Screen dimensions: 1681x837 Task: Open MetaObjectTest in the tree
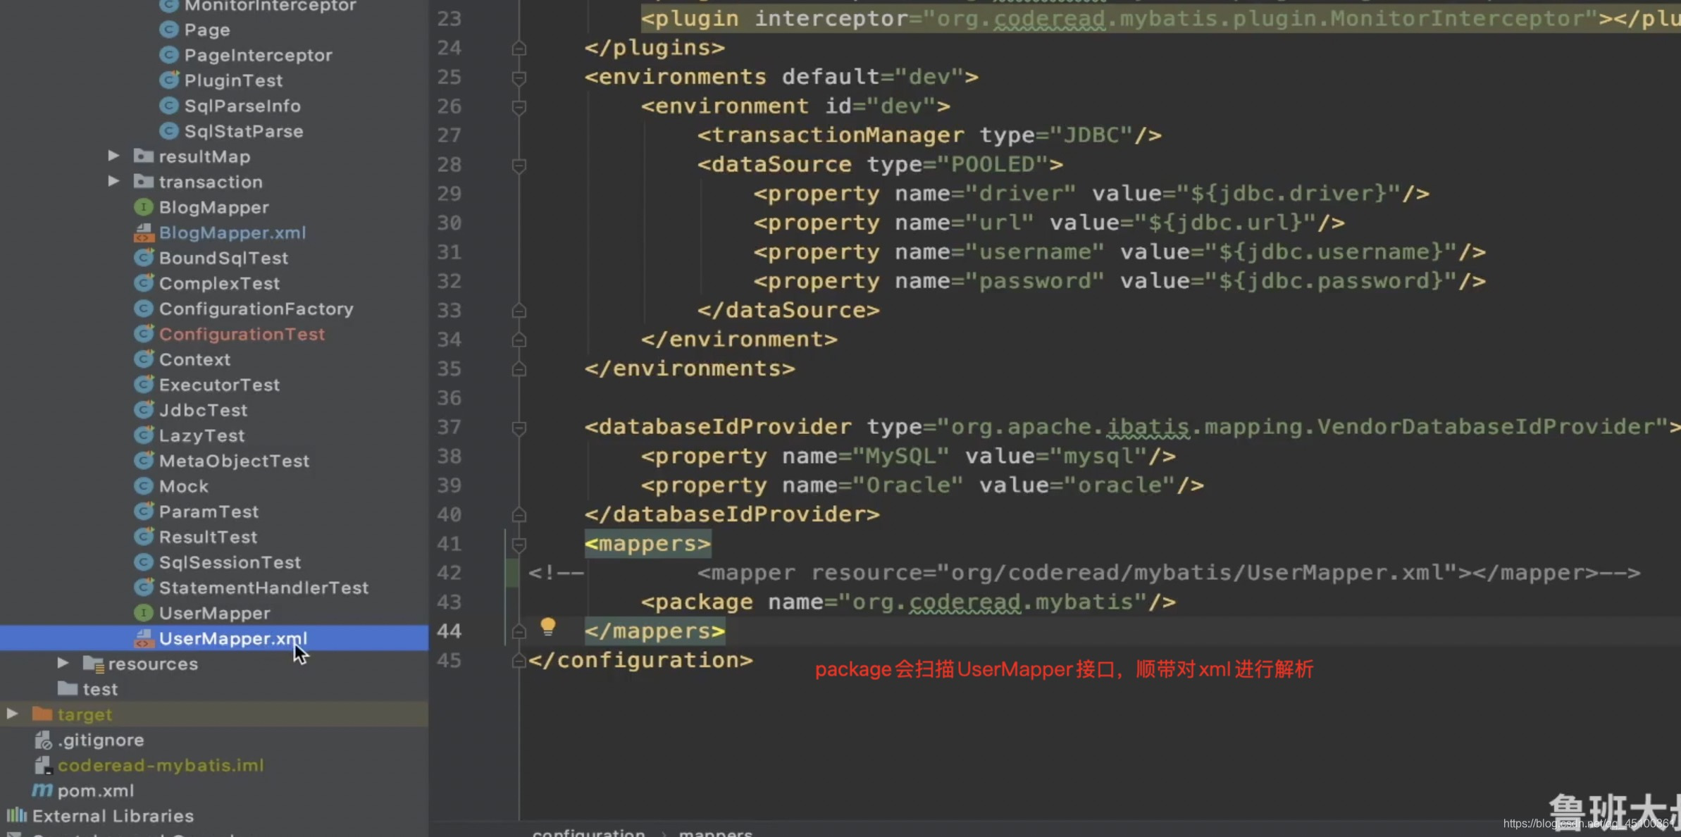tap(234, 461)
